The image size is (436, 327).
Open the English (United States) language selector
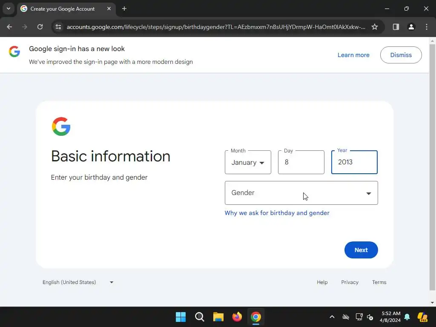pos(78,282)
